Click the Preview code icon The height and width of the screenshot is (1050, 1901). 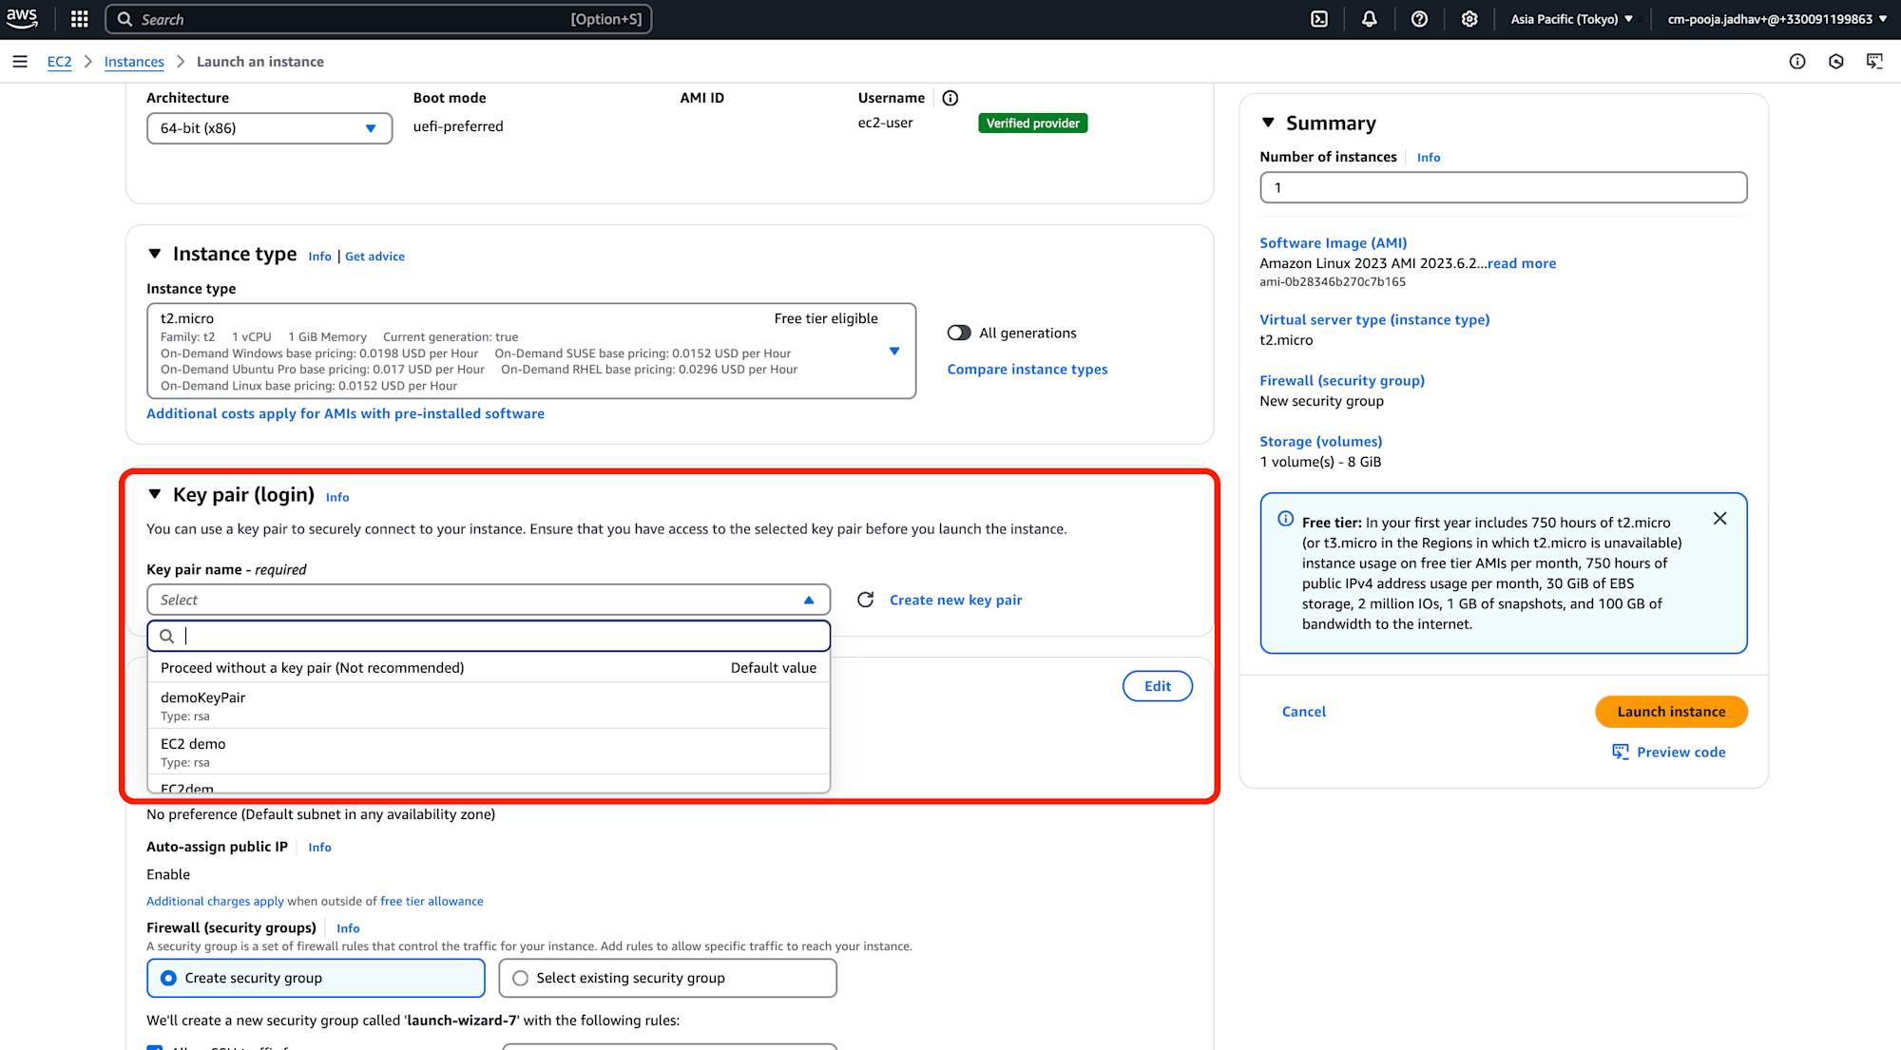pyautogui.click(x=1621, y=752)
